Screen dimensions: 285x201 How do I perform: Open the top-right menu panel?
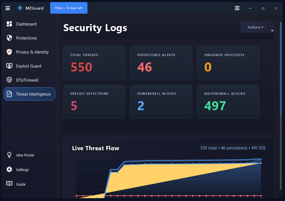237,8
